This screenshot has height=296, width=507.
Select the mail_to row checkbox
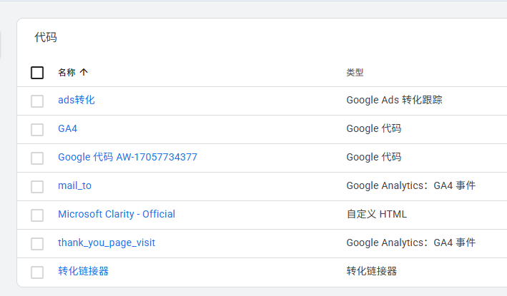[37, 186]
